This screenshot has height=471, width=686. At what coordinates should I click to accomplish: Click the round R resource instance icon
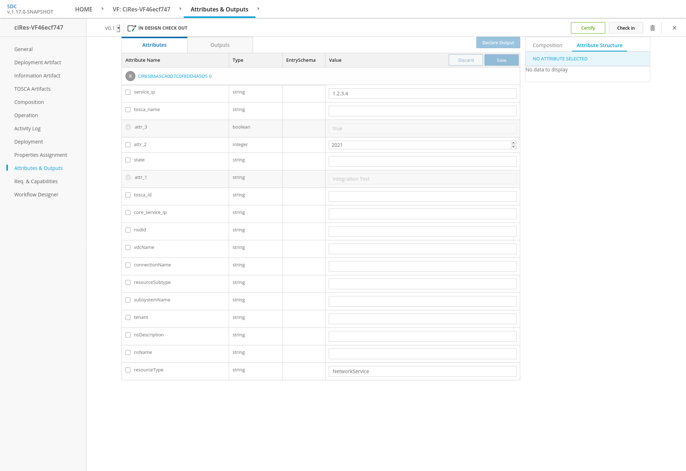(x=130, y=76)
